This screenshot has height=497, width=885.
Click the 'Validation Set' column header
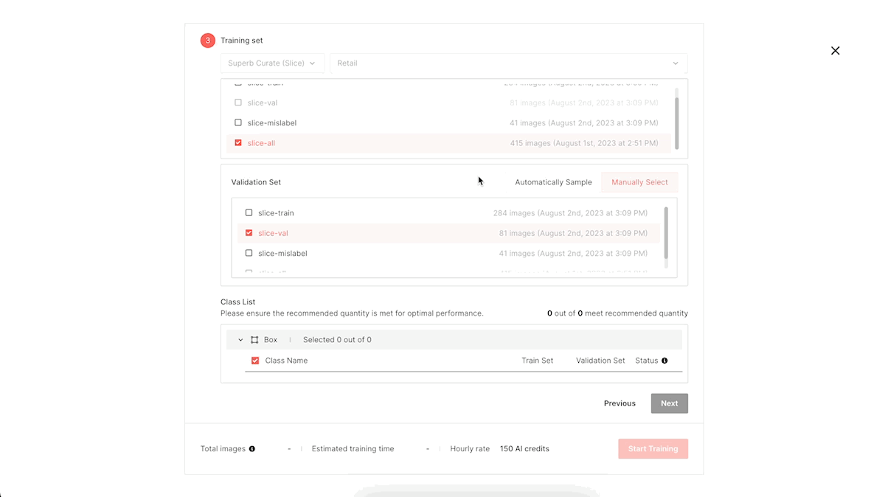[x=600, y=361]
